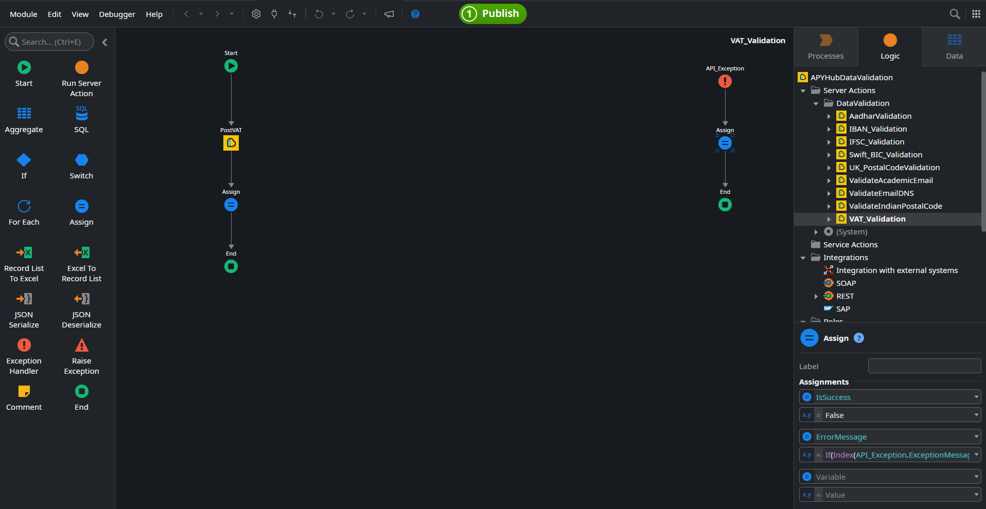Expand the (System) tree node
The image size is (986, 509).
[x=816, y=232]
